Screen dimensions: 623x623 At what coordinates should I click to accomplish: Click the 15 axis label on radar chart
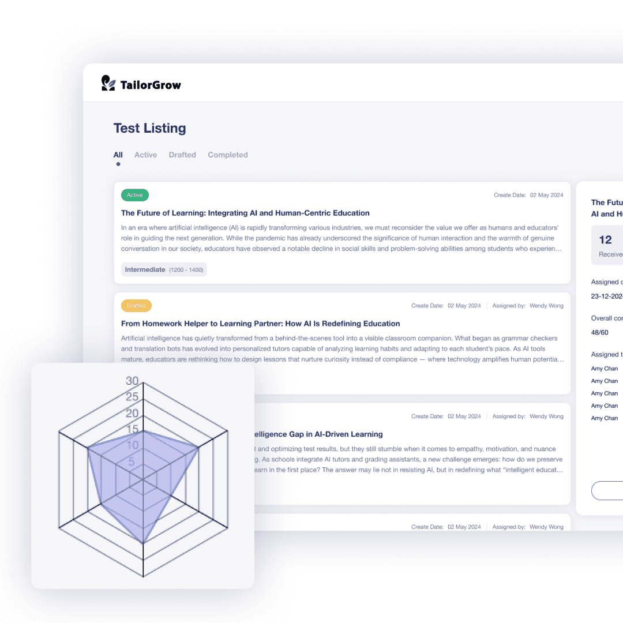click(x=132, y=430)
